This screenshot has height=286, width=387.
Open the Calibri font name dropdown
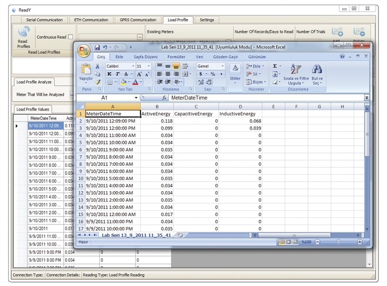point(133,66)
